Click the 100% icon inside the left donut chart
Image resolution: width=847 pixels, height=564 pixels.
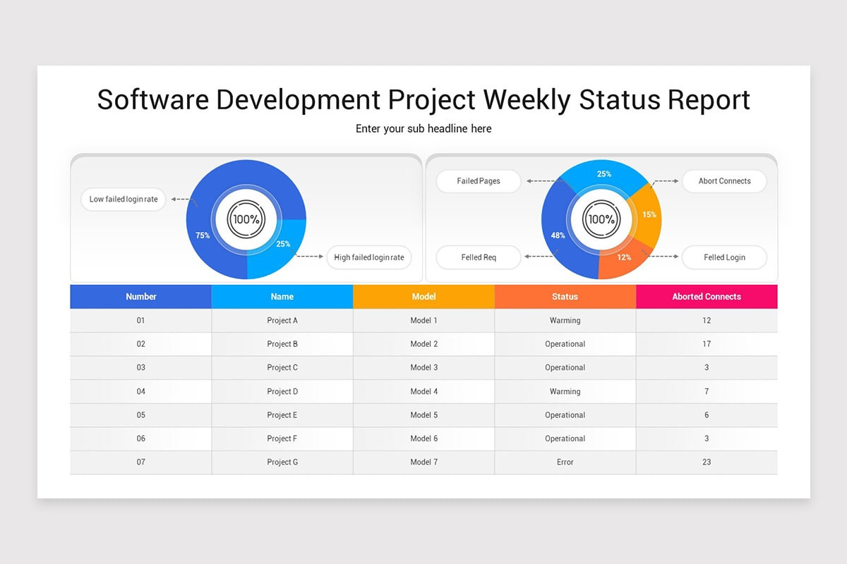(245, 219)
